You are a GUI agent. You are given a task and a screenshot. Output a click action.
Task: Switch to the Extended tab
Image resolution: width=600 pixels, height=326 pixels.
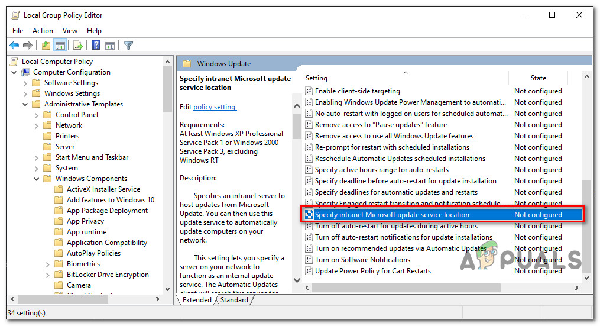tap(197, 300)
